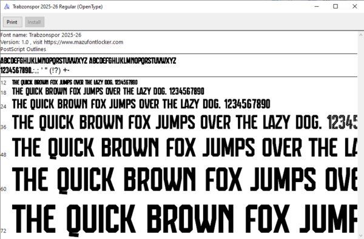Click the size label '12'
Viewport: 364px width, 239px height.
tap(4, 82)
